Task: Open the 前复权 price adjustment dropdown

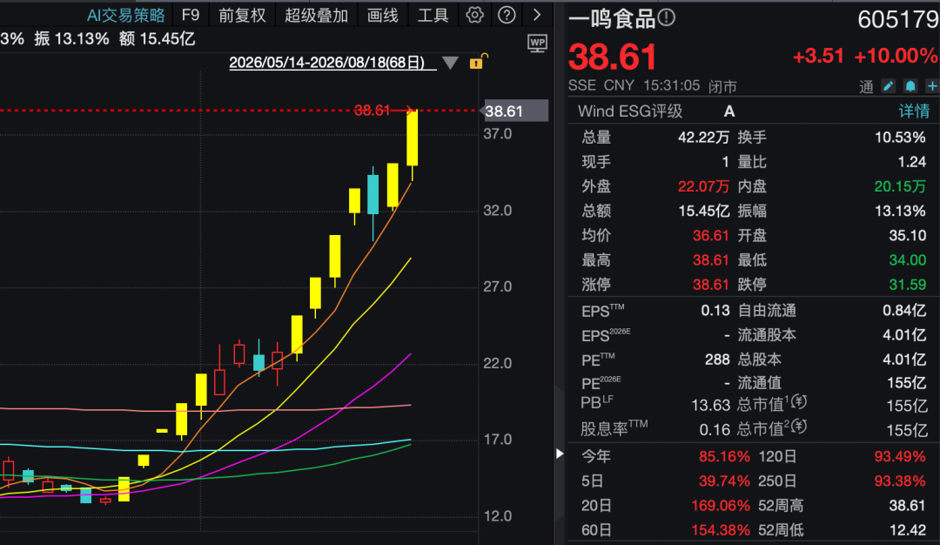Action: coord(242,15)
